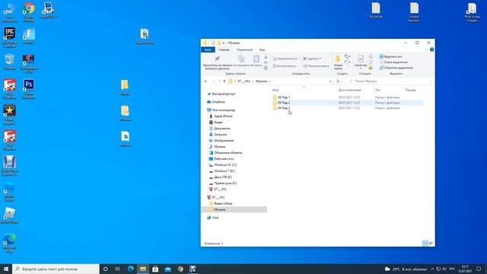The height and width of the screenshot is (274, 487).
Task: Open the blue Файл menu tab
Action: tap(208, 49)
